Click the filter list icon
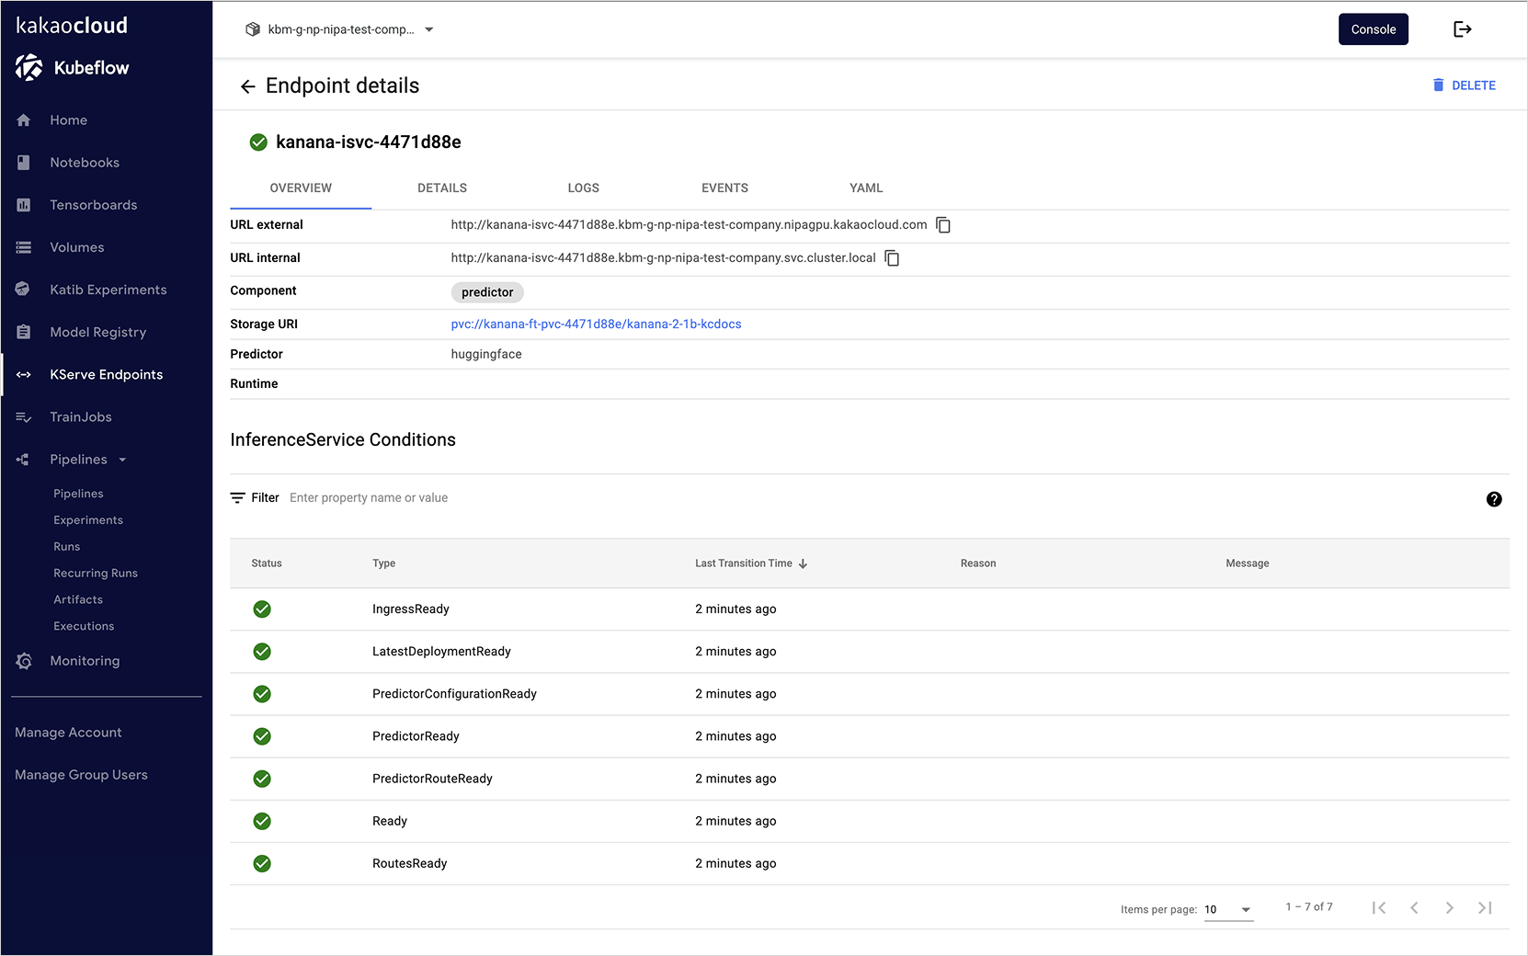This screenshot has width=1528, height=956. click(238, 498)
